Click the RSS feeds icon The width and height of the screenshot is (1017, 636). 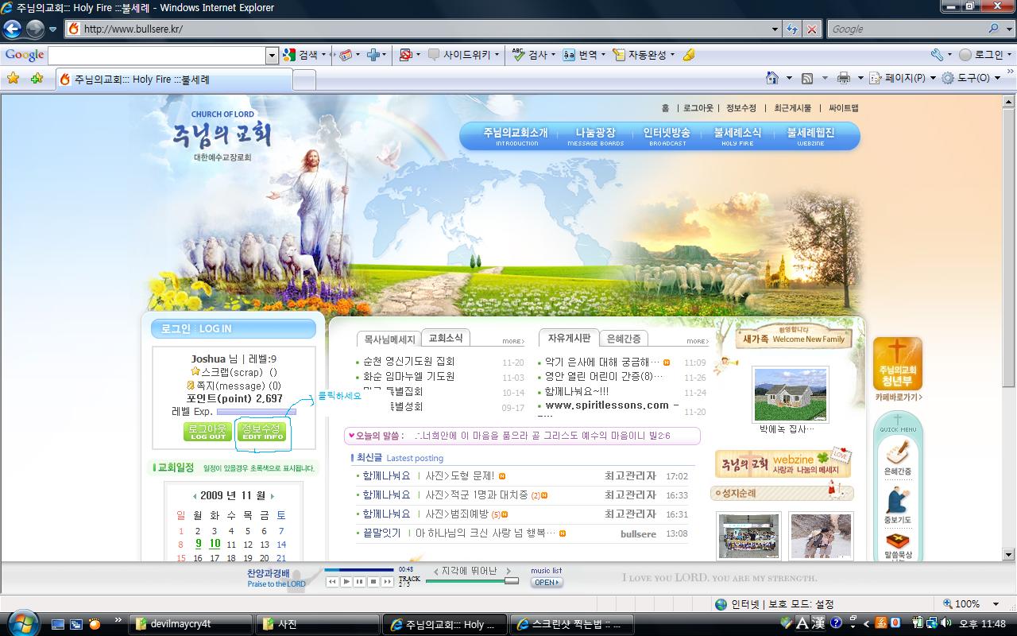[807, 78]
